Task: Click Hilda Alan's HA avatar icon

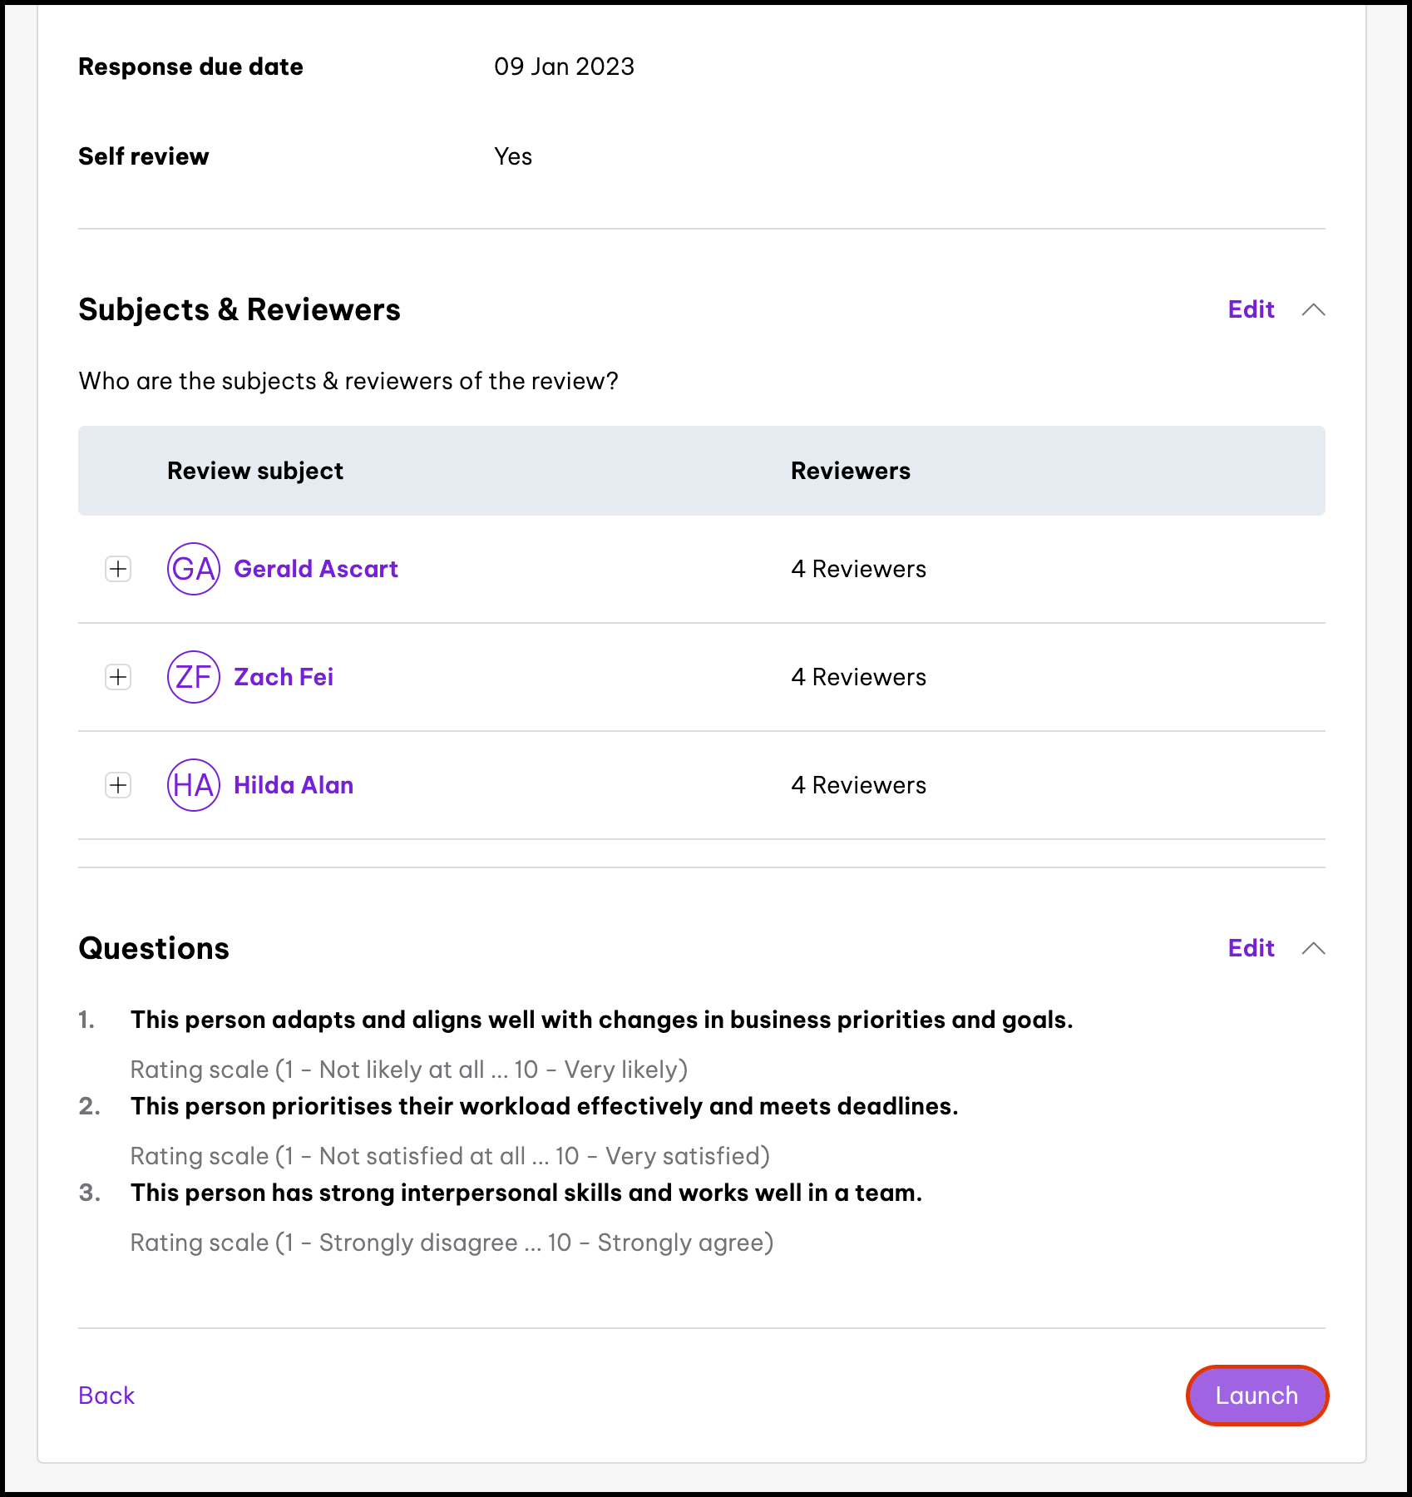Action: click(193, 785)
